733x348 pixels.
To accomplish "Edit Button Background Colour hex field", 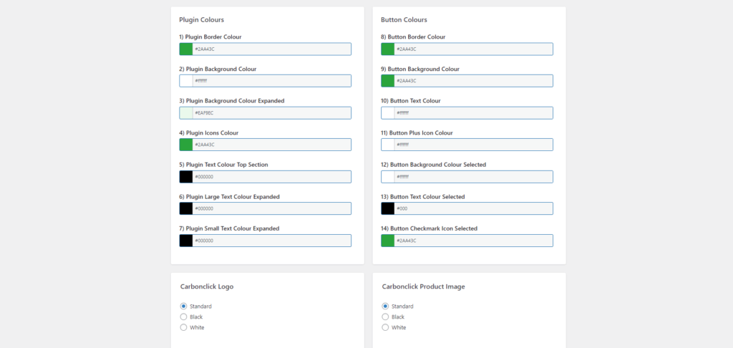I will (x=474, y=81).
